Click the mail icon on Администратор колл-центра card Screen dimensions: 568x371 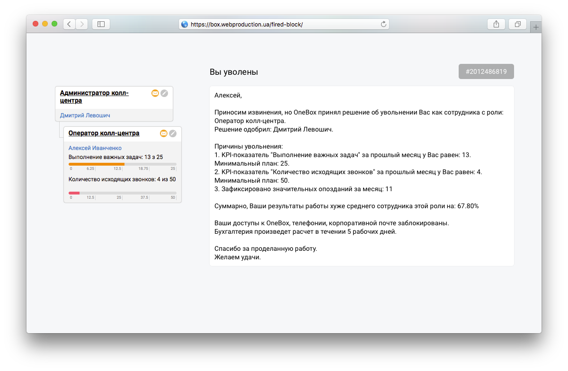point(155,93)
